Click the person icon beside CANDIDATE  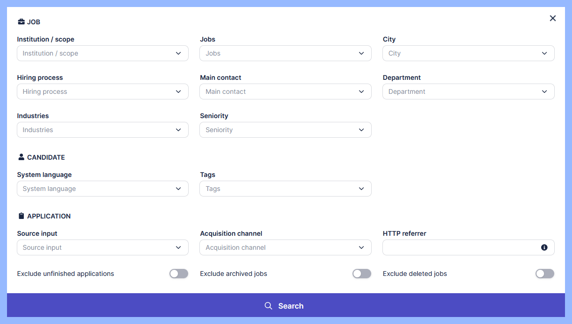21,157
